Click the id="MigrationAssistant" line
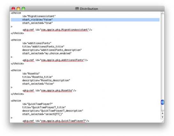 (x=39, y=16)
